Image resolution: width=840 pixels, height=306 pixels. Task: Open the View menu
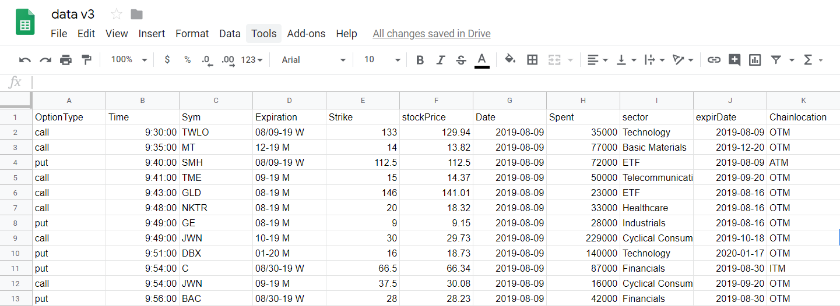coord(117,34)
